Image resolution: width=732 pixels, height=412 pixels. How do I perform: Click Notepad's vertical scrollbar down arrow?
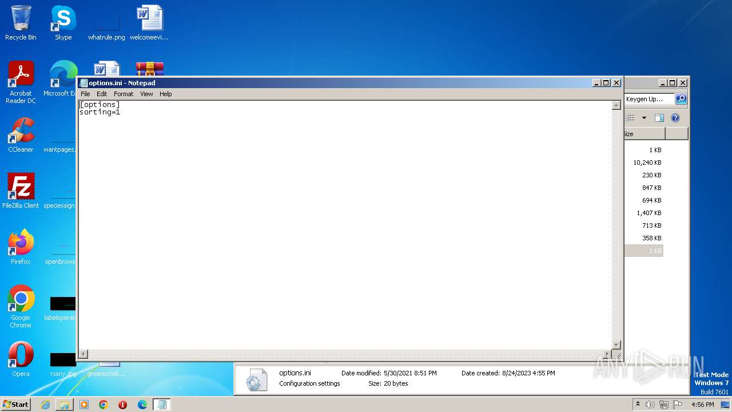[616, 344]
